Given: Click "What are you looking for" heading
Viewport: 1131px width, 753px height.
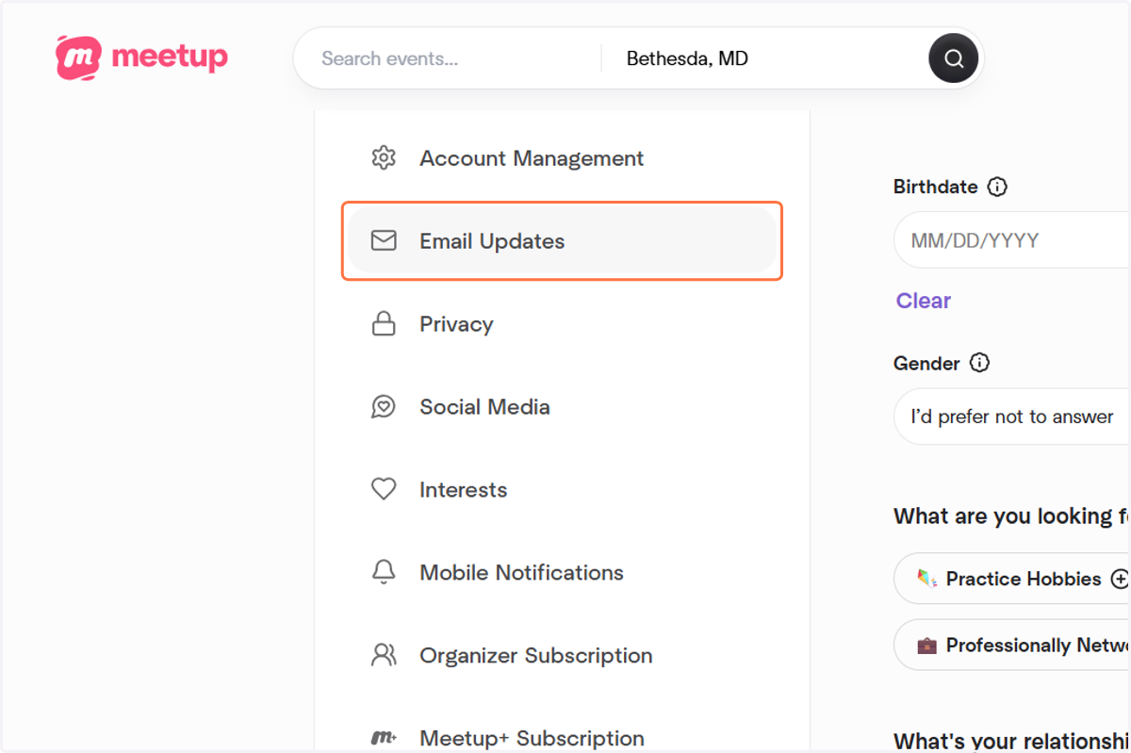Looking at the screenshot, I should 1010,516.
